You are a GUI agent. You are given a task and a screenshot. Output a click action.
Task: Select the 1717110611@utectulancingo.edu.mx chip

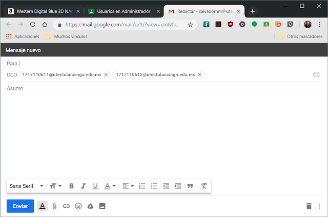click(x=61, y=74)
